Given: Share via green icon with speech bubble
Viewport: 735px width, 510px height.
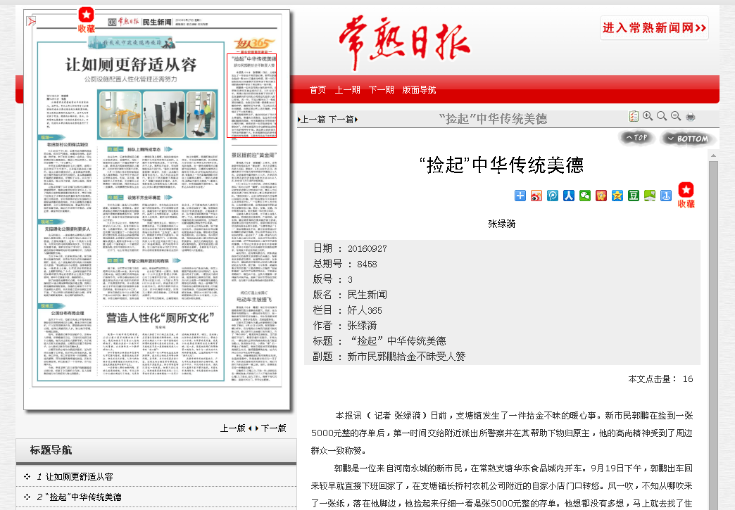Looking at the screenshot, I should pos(650,196).
